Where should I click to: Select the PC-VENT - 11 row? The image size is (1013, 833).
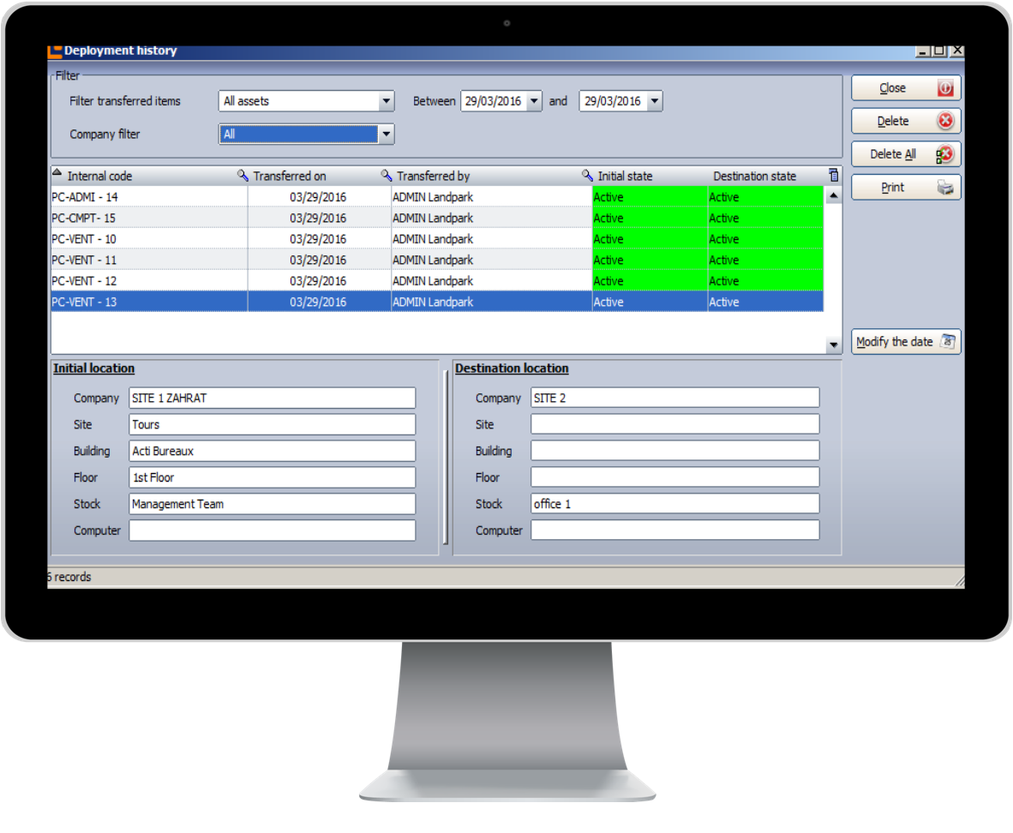click(437, 260)
